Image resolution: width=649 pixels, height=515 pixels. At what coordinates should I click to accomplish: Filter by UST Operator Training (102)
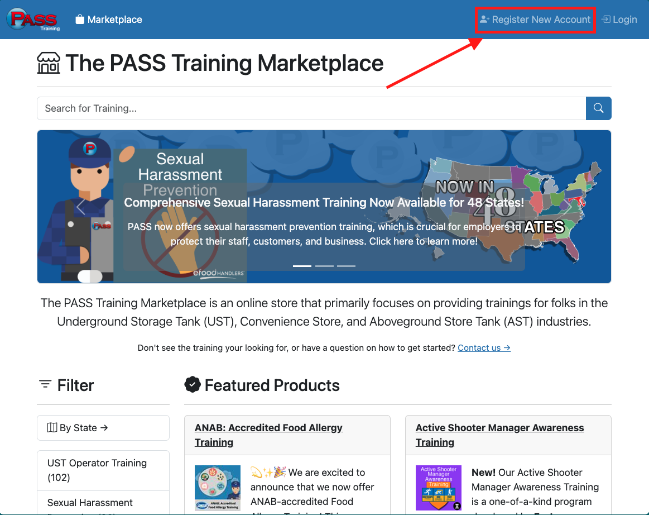tap(103, 470)
